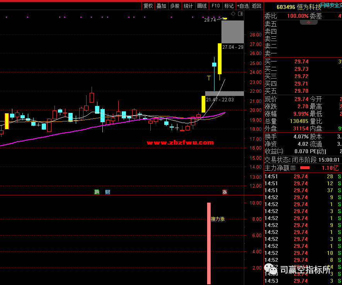Click the 14:52 trade row with volume 8

click(303, 260)
